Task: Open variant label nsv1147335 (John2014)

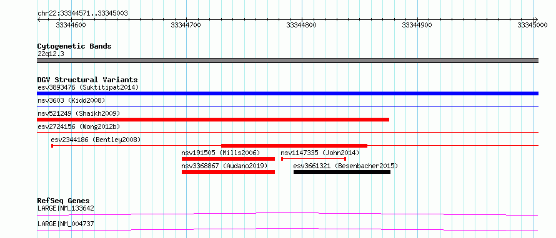Action: tap(320, 153)
